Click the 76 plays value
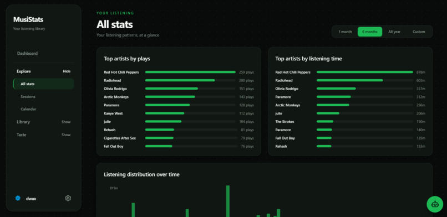 [247, 147]
